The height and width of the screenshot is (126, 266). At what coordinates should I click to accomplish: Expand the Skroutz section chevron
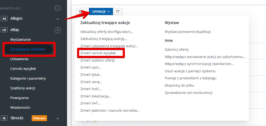point(58,118)
